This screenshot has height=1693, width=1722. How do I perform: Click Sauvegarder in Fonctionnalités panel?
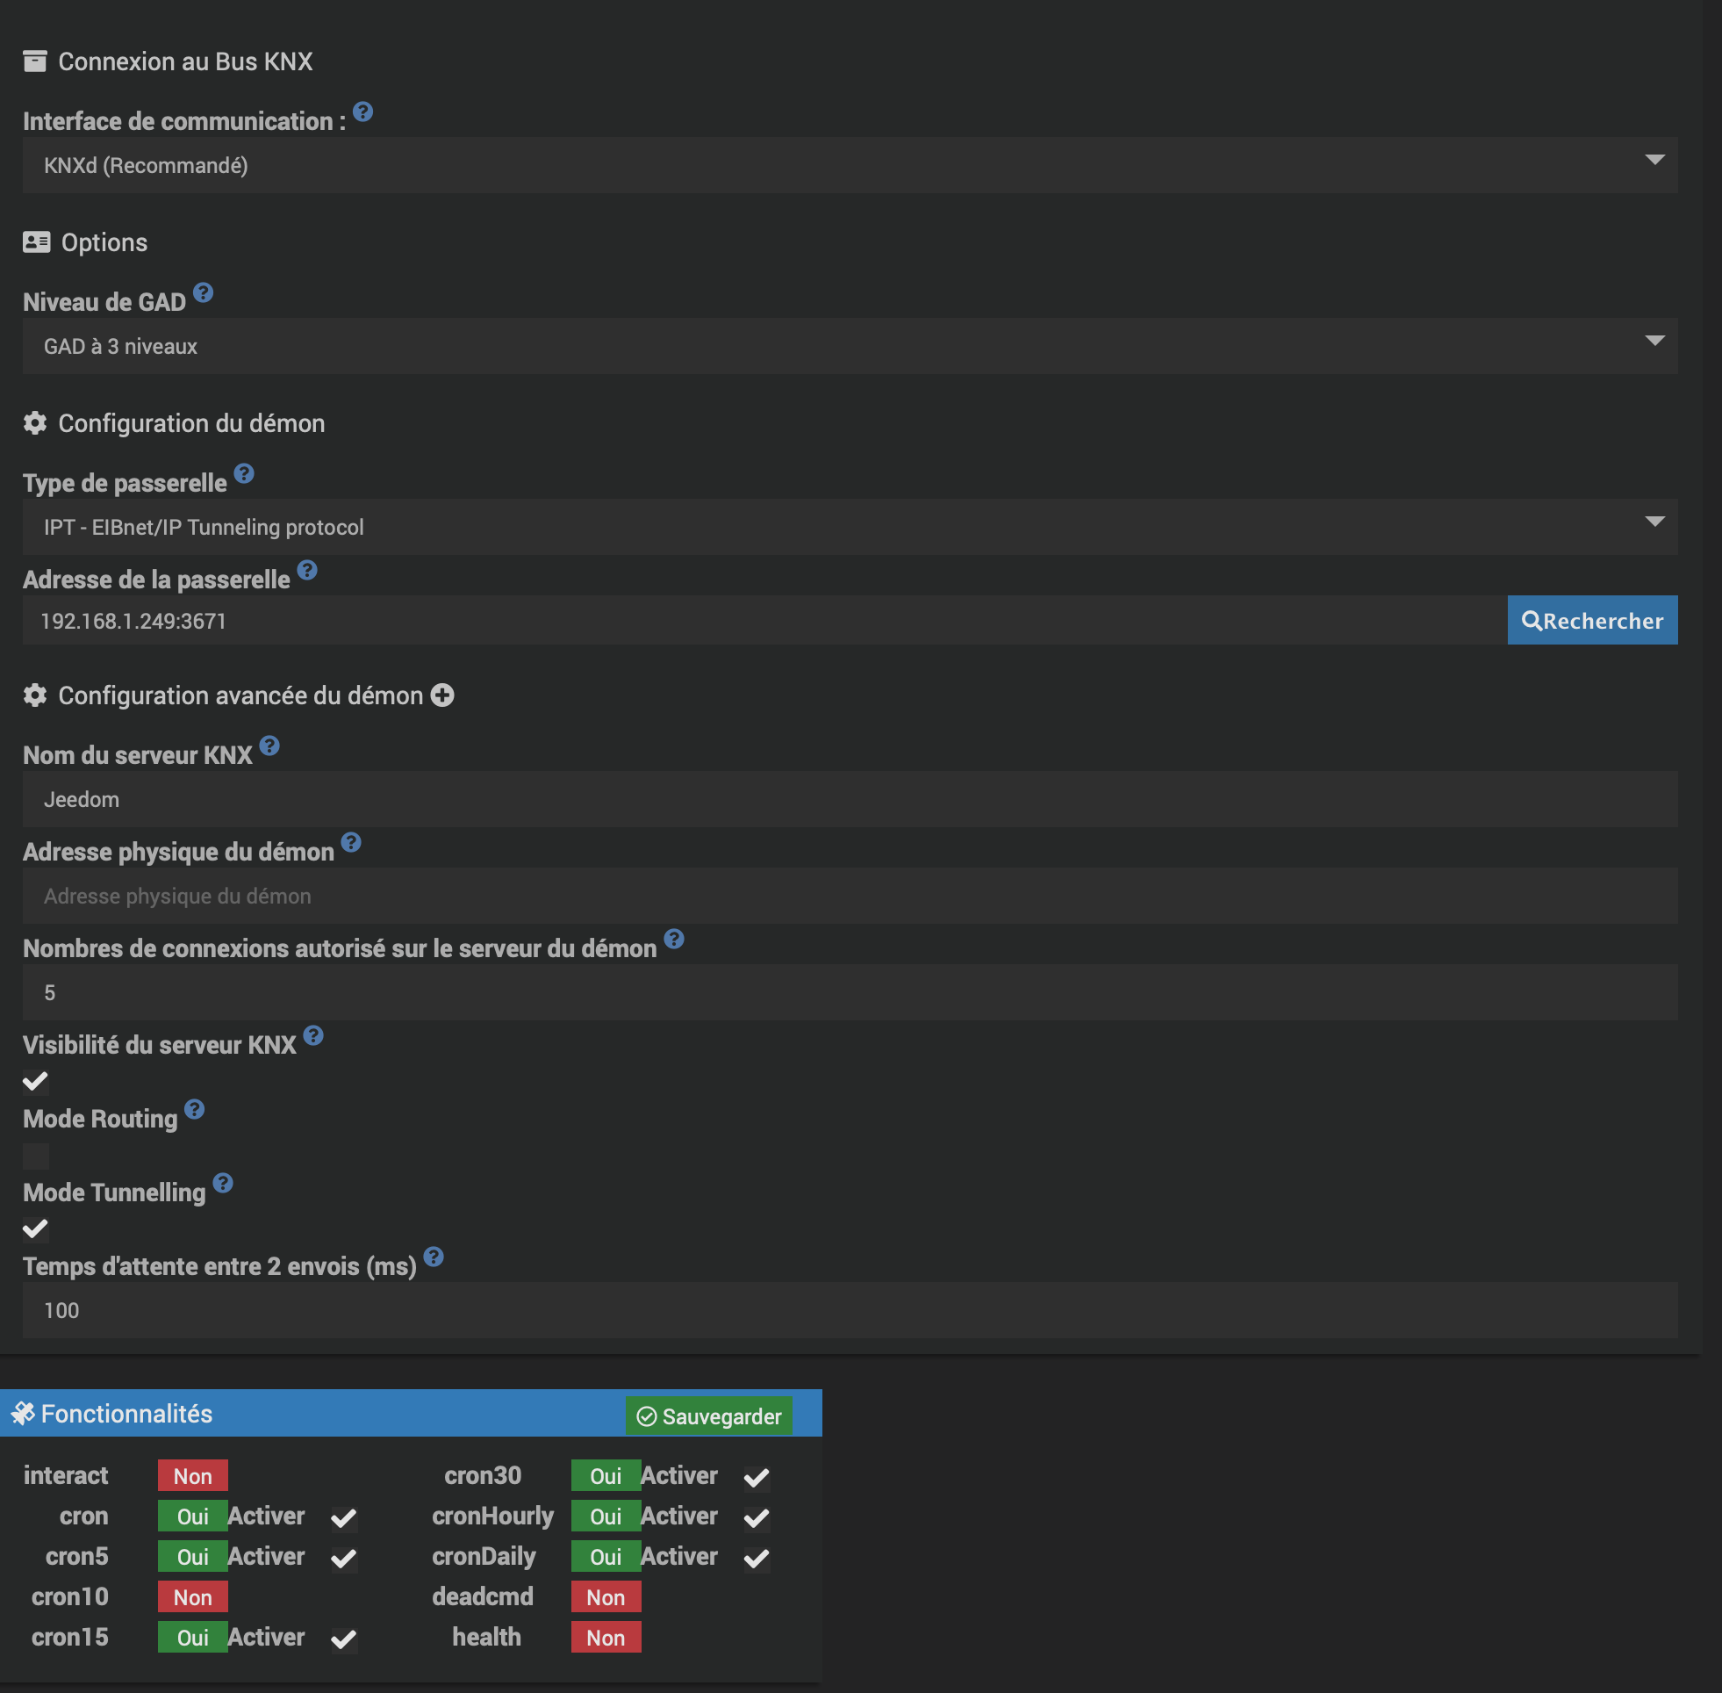point(708,1416)
